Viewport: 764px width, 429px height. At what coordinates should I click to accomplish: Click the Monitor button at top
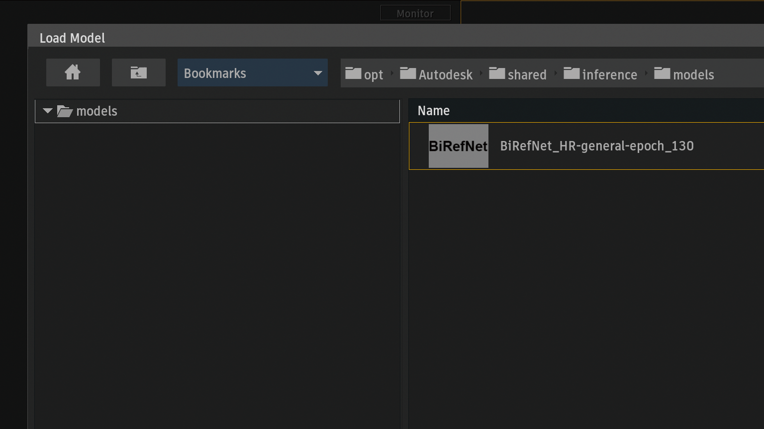[x=415, y=13]
